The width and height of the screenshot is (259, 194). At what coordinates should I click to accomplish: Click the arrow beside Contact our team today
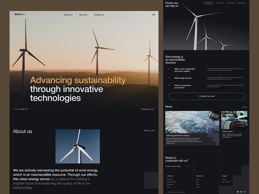click(187, 166)
